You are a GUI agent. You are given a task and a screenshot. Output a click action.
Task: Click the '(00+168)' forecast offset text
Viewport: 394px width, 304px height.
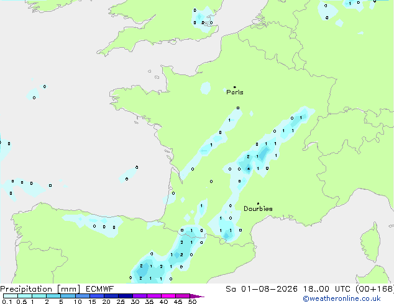click(x=375, y=289)
